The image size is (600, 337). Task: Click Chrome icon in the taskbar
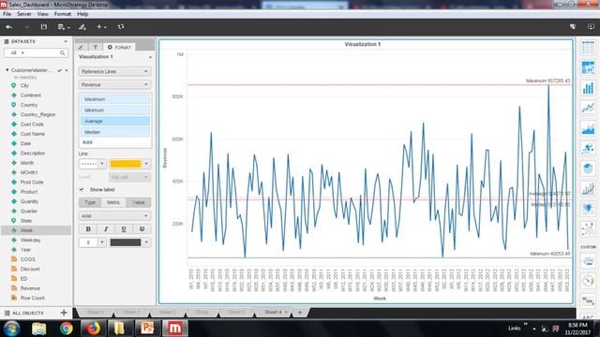(x=67, y=328)
